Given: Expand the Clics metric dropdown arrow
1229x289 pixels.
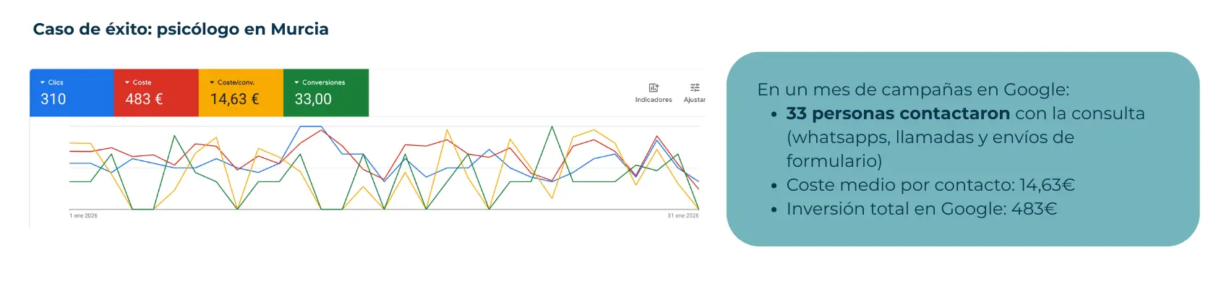Looking at the screenshot, I should 43,82.
